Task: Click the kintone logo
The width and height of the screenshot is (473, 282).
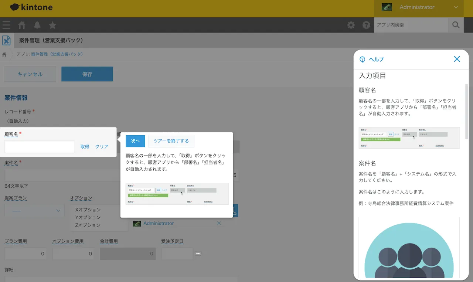Action: coord(31,7)
